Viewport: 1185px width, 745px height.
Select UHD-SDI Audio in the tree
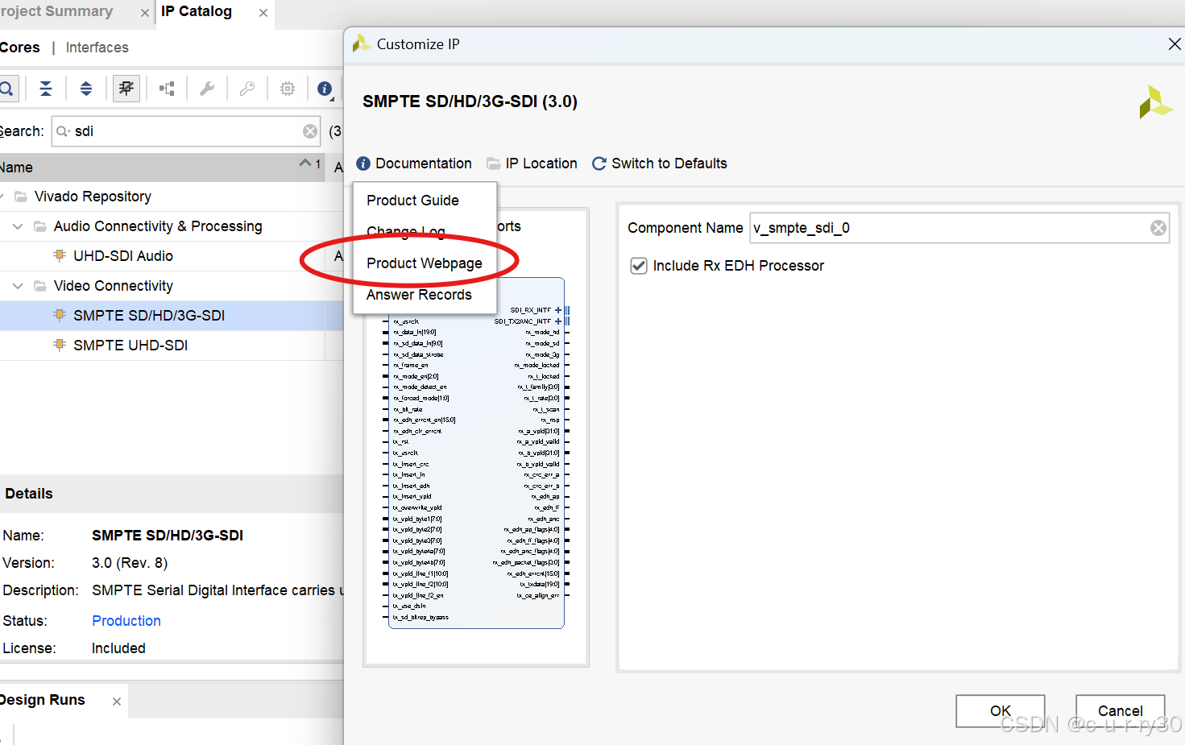click(x=123, y=256)
